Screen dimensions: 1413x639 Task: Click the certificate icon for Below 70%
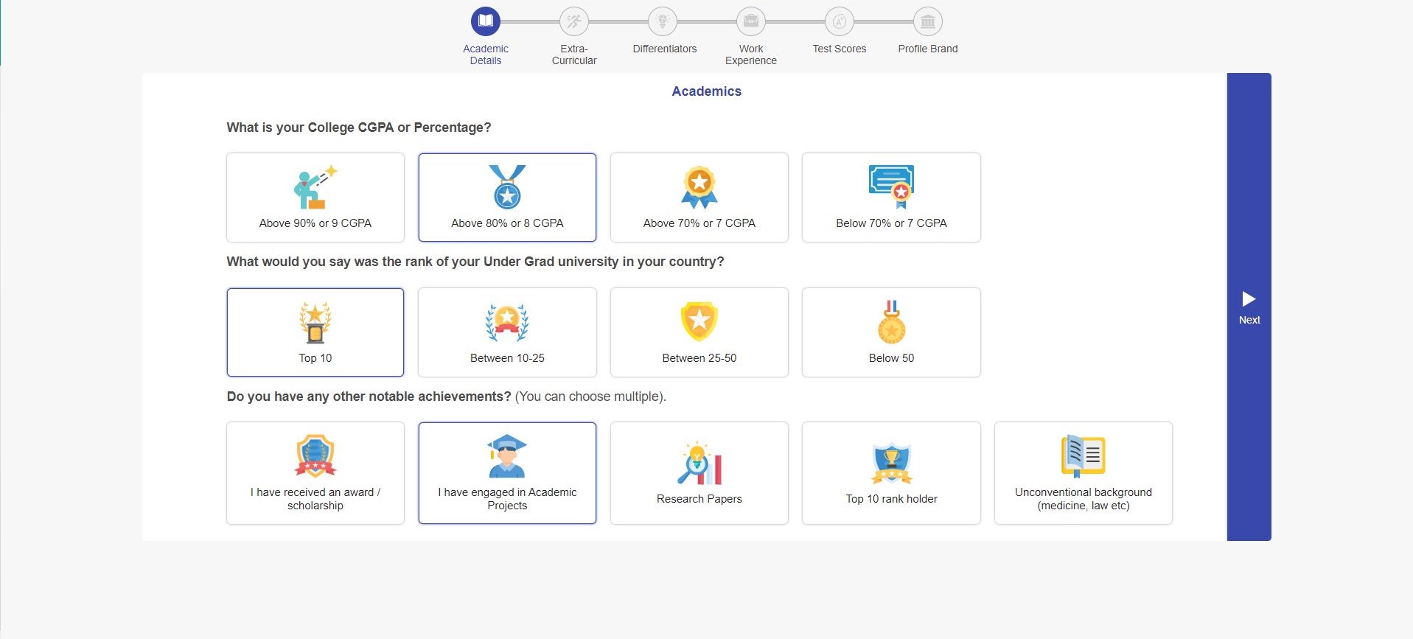891,187
